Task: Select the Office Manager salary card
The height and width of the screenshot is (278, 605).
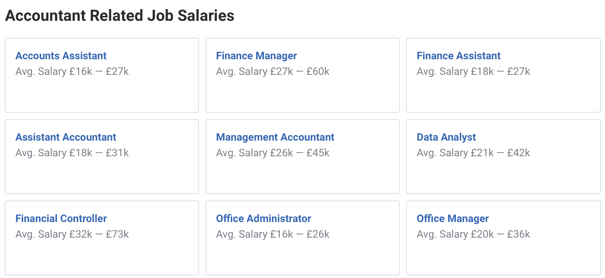Action: 503,257
